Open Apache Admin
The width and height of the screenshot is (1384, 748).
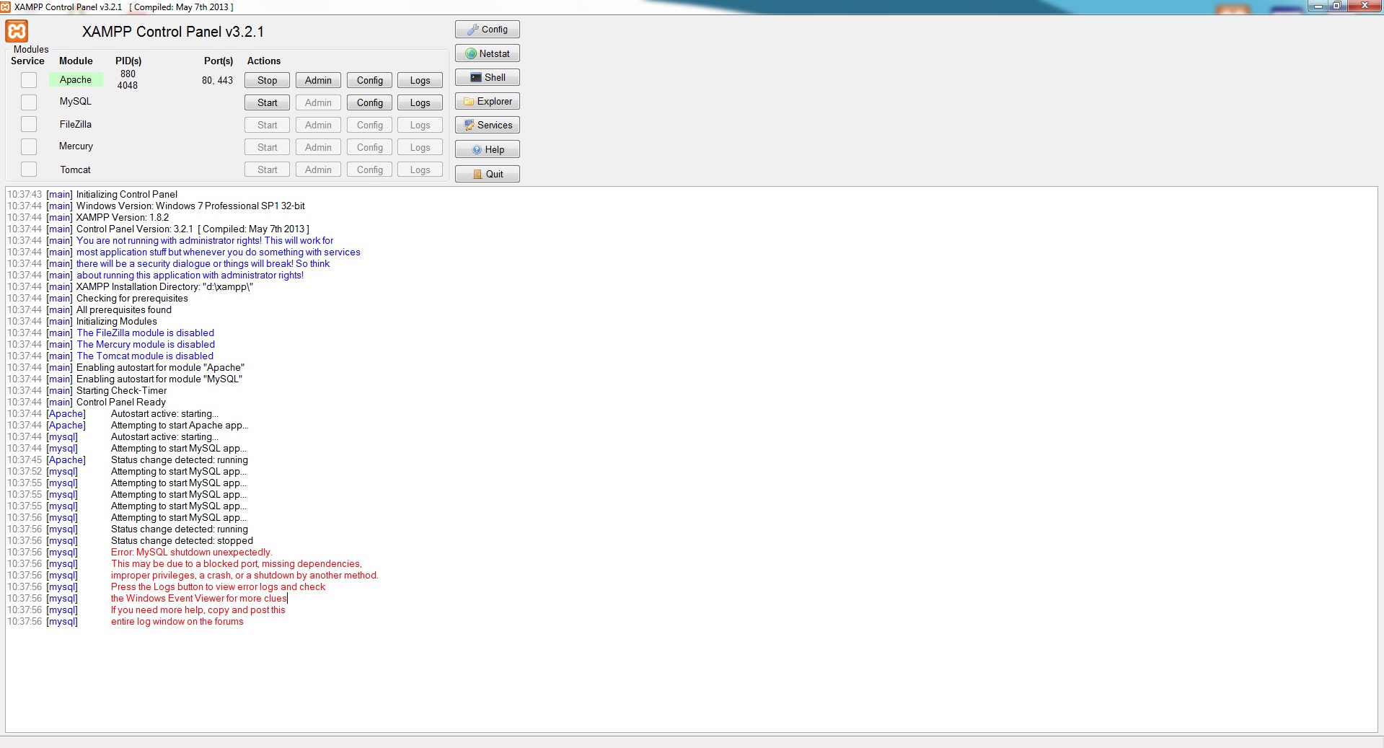pyautogui.click(x=318, y=80)
